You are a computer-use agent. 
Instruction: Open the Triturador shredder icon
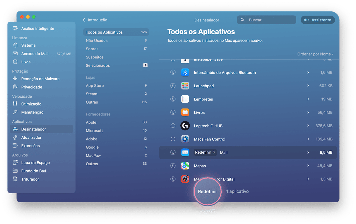point(15,179)
